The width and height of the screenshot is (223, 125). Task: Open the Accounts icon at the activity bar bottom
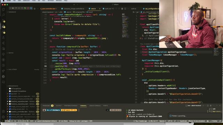click(x=3, y=111)
